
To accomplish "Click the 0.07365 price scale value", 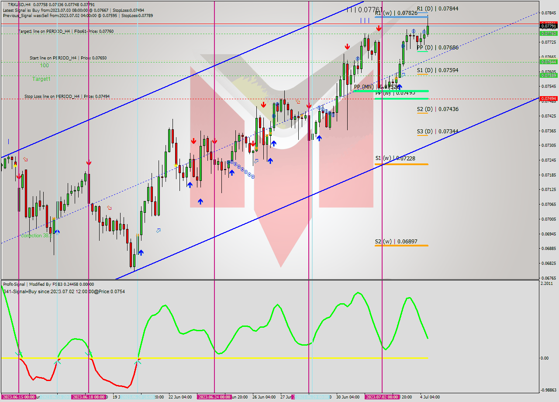I will coord(549,131).
